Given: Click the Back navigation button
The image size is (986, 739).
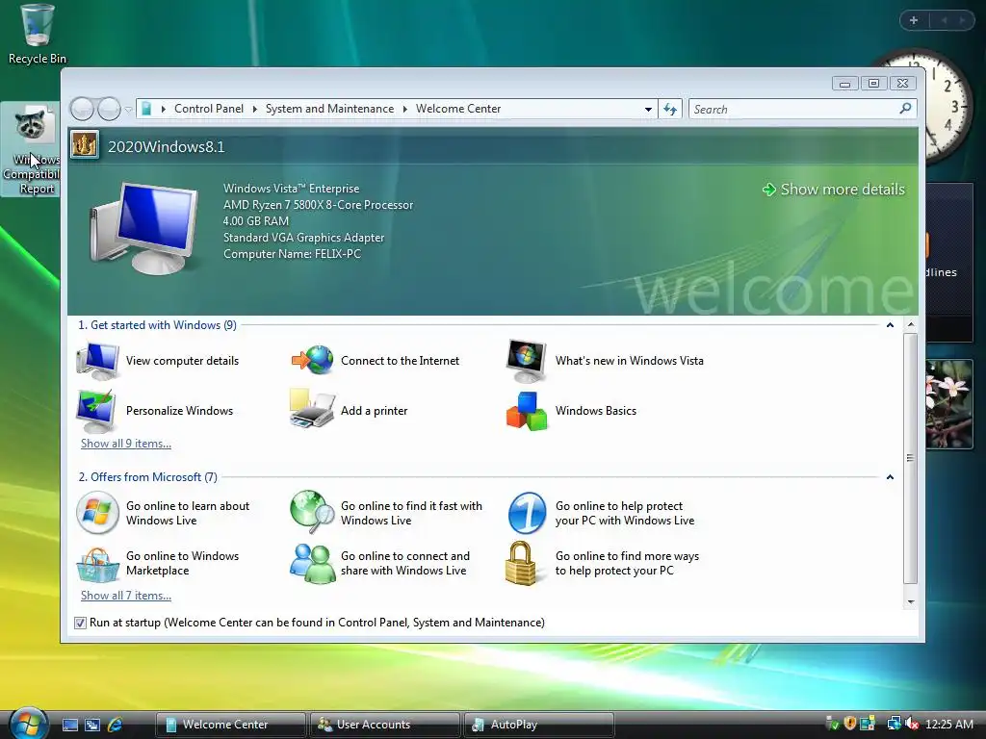Looking at the screenshot, I should 82,110.
